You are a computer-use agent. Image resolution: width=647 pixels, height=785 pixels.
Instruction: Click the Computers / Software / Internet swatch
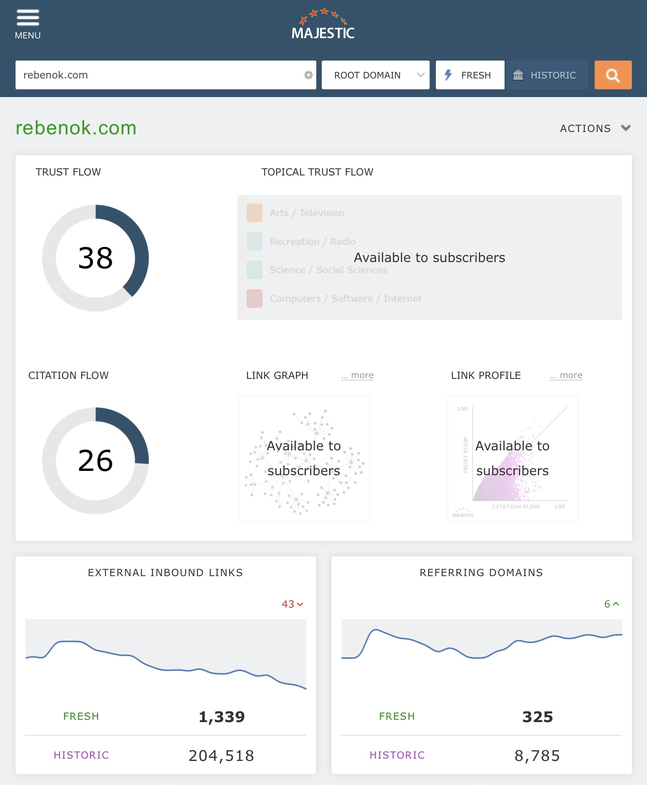click(x=255, y=299)
